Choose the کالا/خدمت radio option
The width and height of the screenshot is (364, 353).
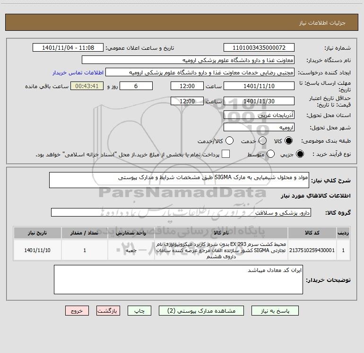[229, 141]
